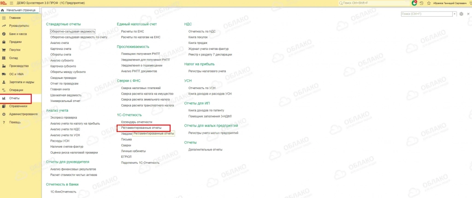This screenshot has height=198, width=472.
Task: Open Оценка риска налоговой проверки
Action: pyautogui.click(x=74, y=152)
